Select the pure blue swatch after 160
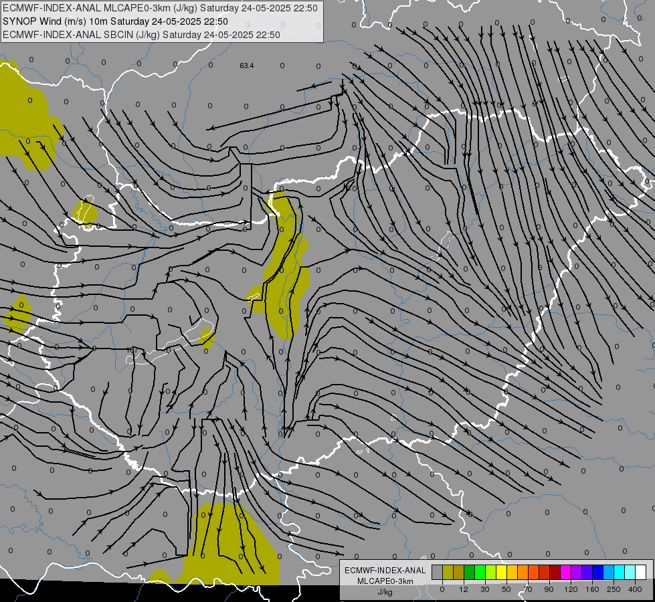The image size is (655, 602). click(x=597, y=573)
